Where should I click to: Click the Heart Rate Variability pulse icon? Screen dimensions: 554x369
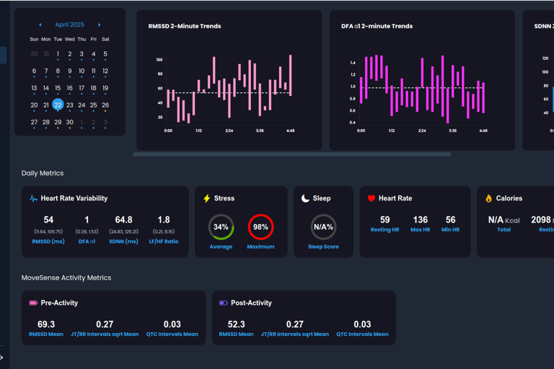[x=33, y=198]
